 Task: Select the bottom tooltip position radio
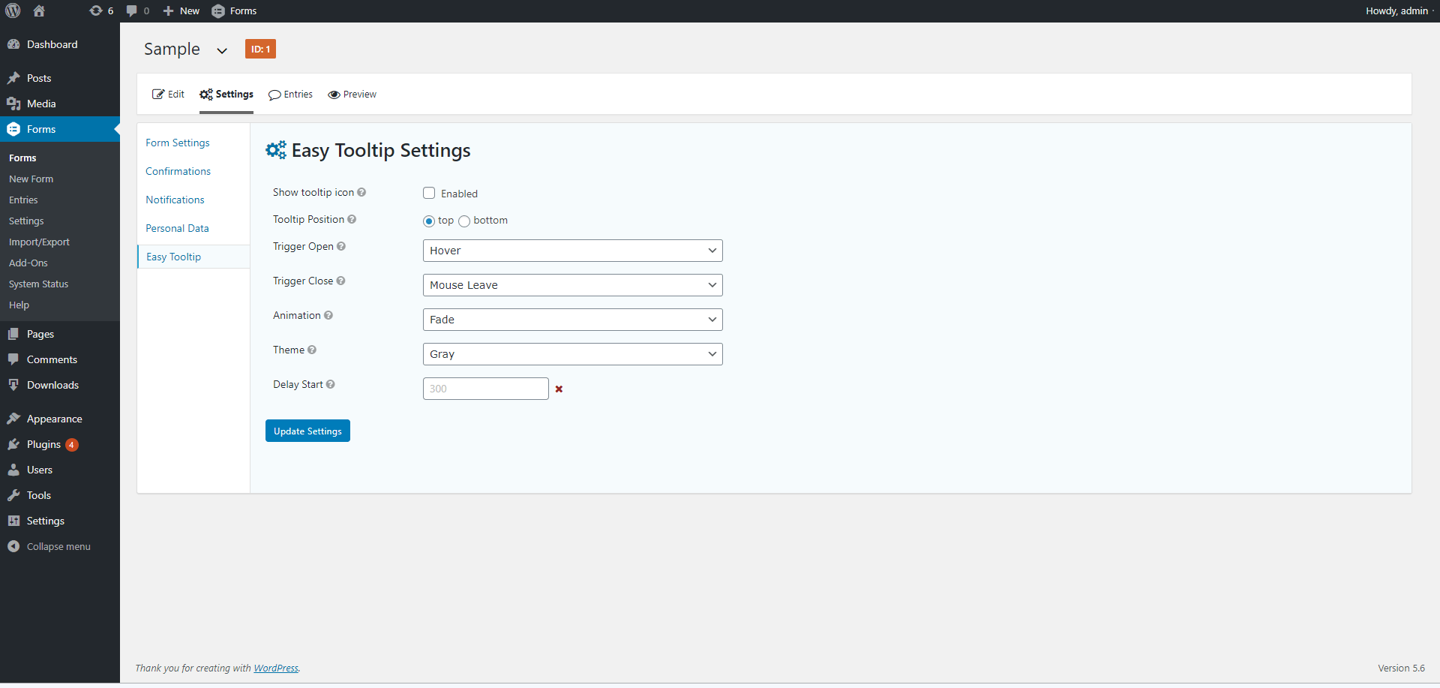464,221
